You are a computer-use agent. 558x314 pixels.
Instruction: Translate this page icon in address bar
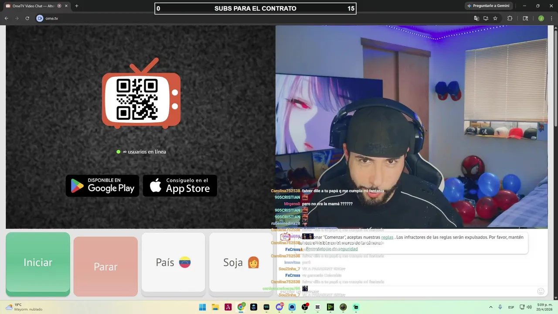[x=476, y=18]
